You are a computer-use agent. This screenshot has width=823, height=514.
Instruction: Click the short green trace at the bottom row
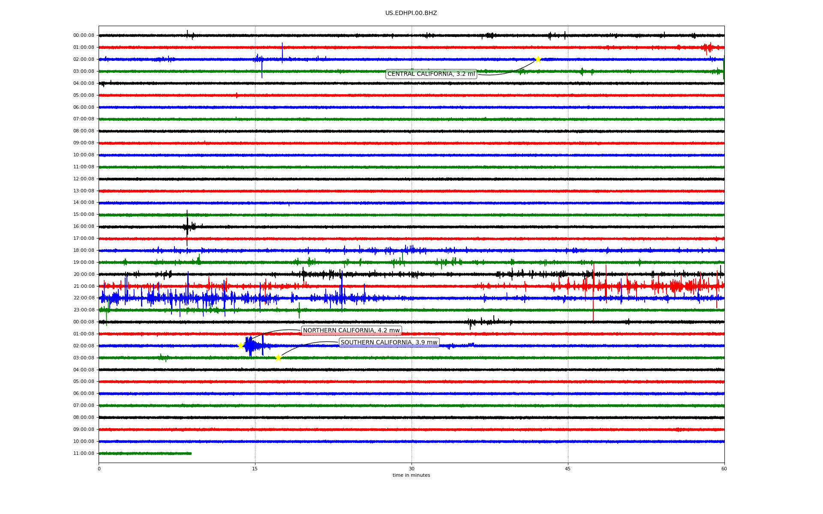[145, 453]
